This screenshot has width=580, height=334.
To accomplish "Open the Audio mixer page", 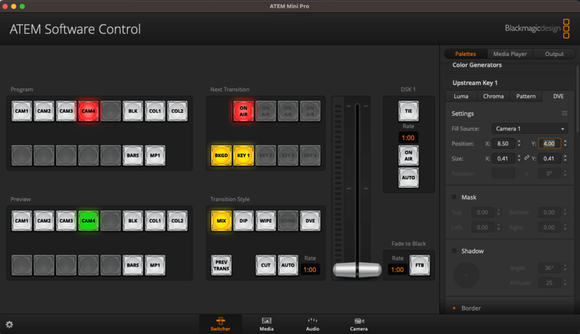I will [x=313, y=324].
